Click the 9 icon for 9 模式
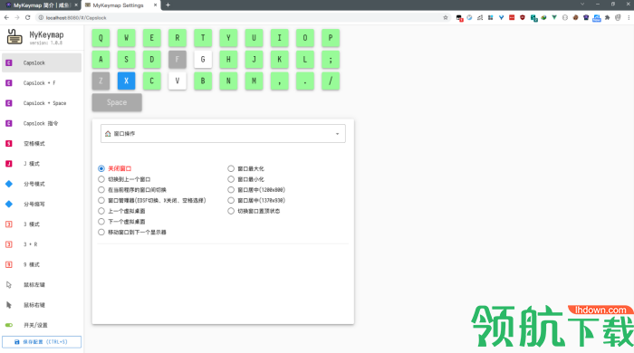The height and width of the screenshot is (353, 634). coord(9,264)
